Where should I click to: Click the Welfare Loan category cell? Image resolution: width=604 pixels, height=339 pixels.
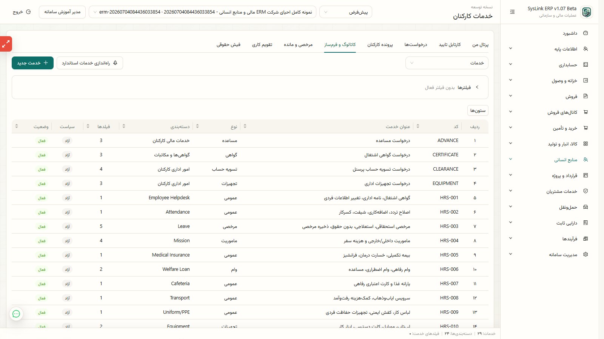(x=176, y=269)
